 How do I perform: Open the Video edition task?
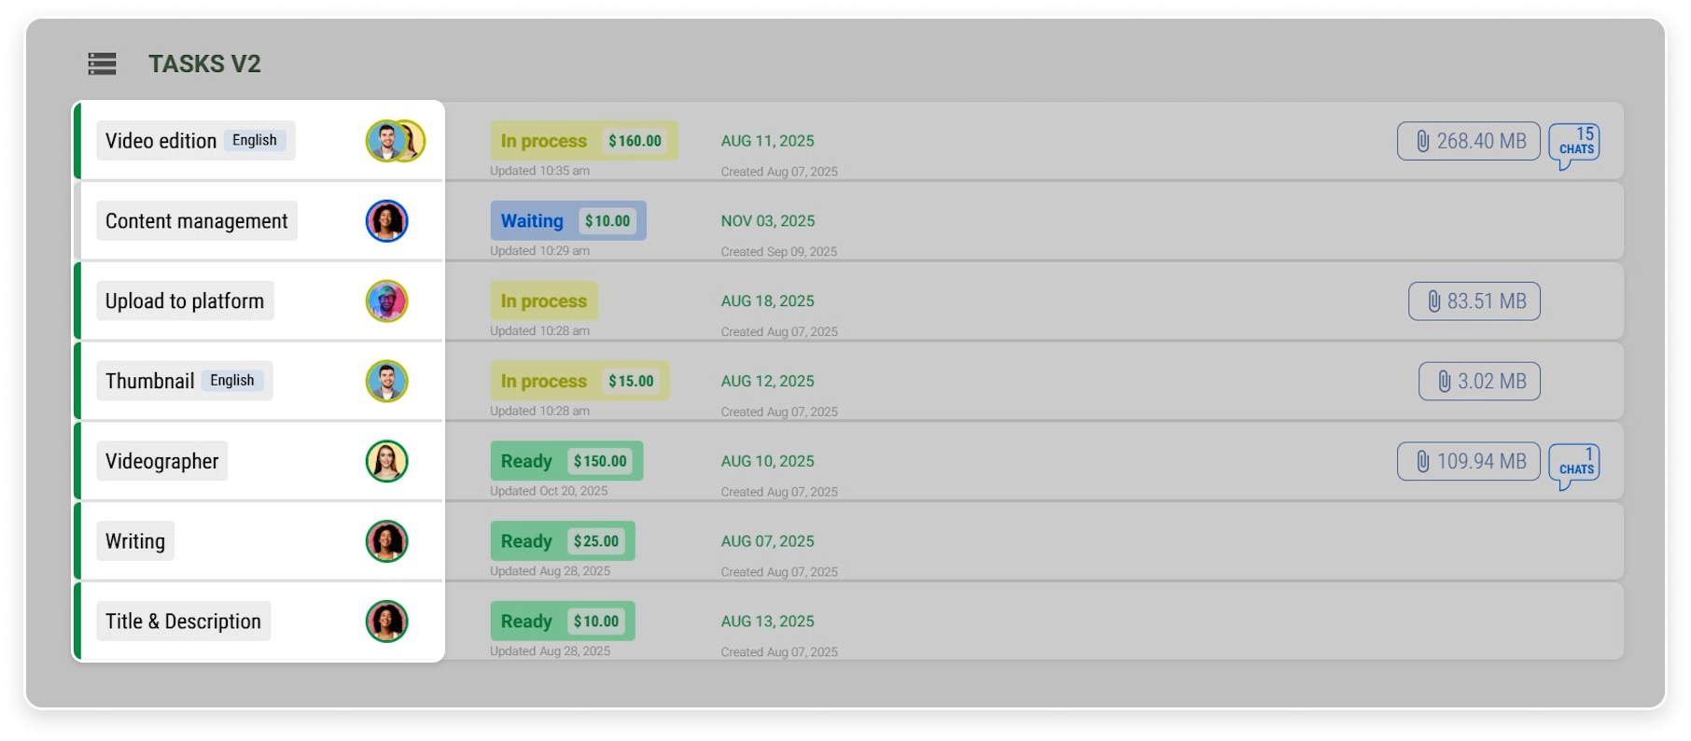(x=161, y=141)
